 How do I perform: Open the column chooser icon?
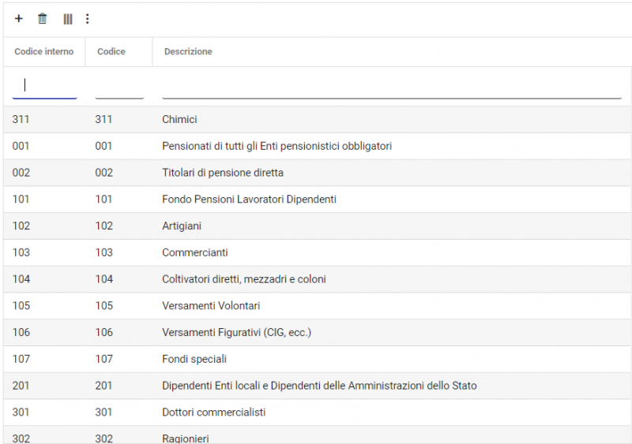(68, 19)
